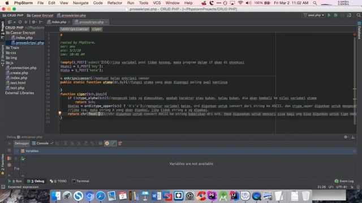Click the 21:26 caret position in status bar
Image resolution: width=362 pixels, height=203 pixels.
tap(321, 187)
